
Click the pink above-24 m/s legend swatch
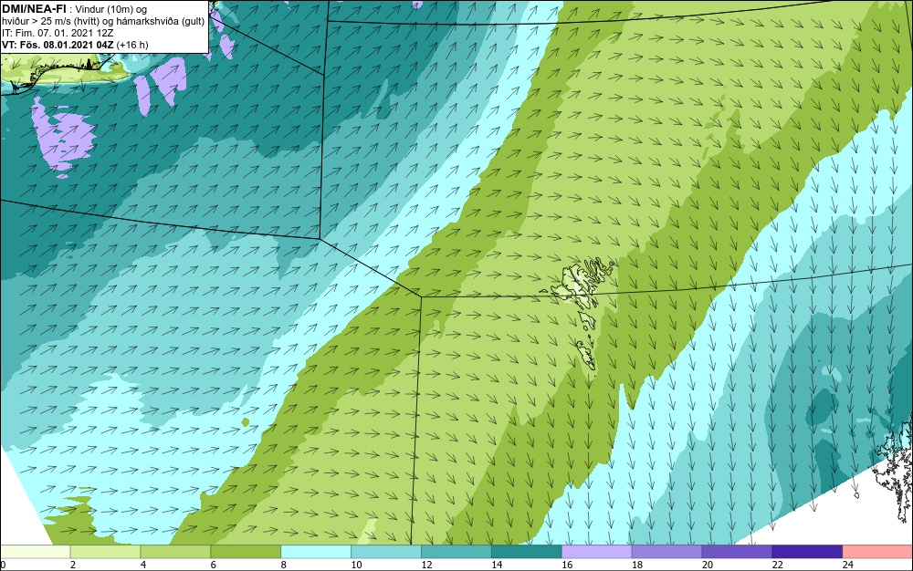877,552
